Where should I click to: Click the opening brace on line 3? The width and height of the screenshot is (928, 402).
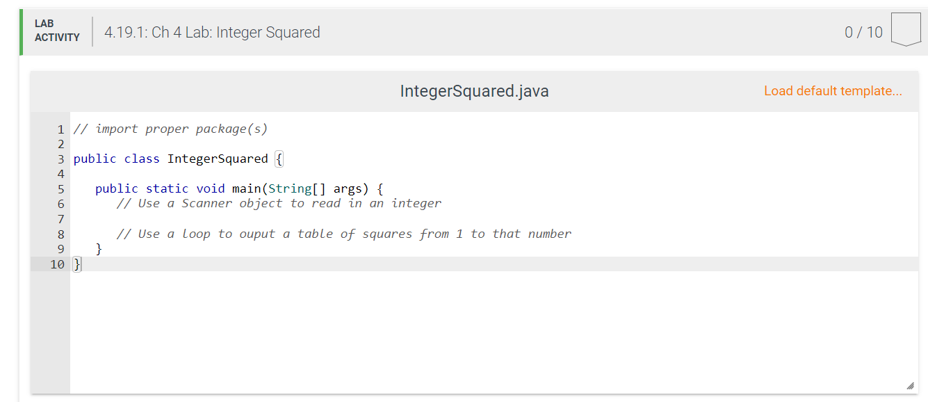tap(279, 159)
